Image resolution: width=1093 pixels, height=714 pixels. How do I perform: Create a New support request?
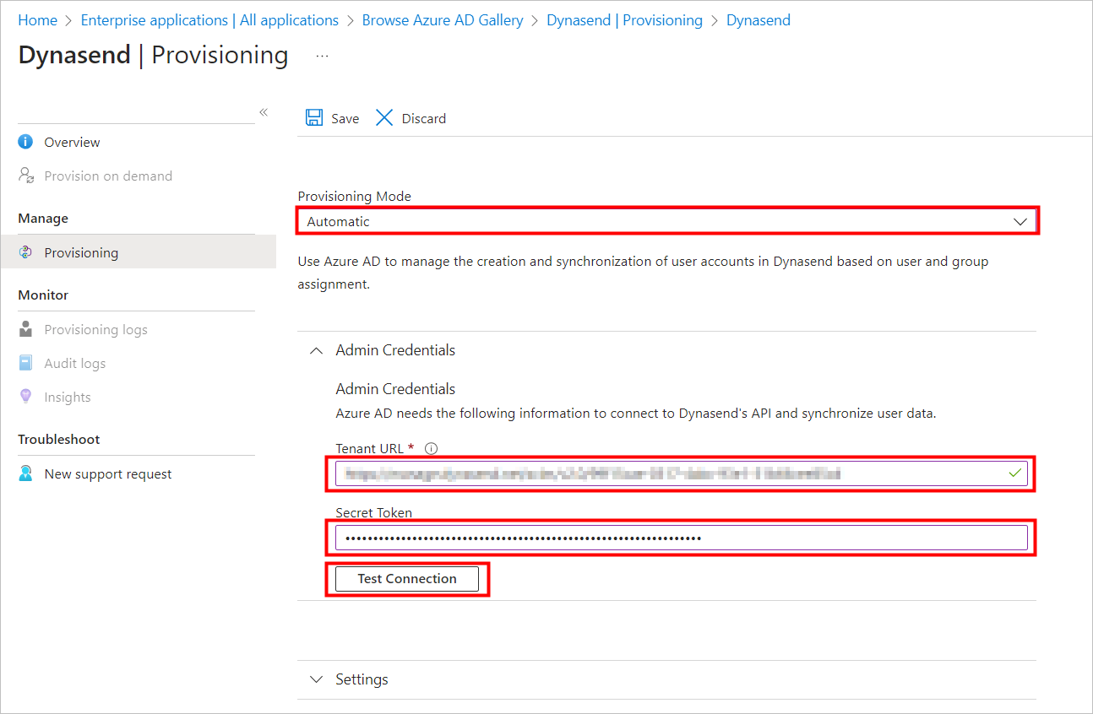[106, 473]
